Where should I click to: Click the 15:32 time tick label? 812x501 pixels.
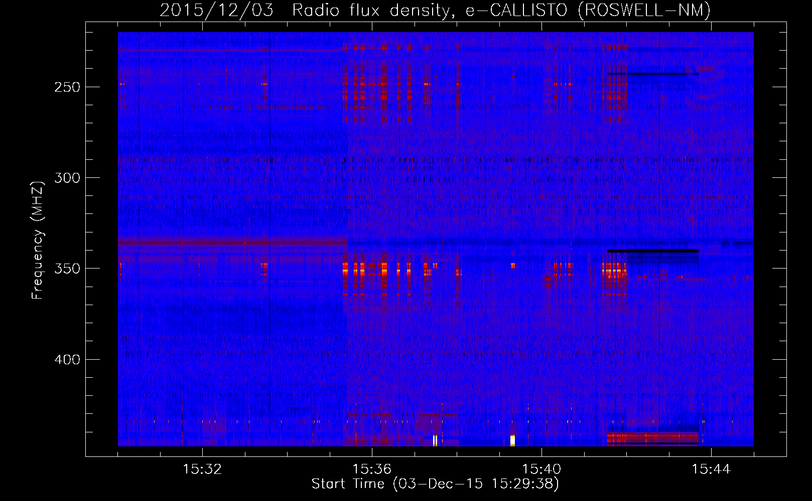(x=202, y=469)
